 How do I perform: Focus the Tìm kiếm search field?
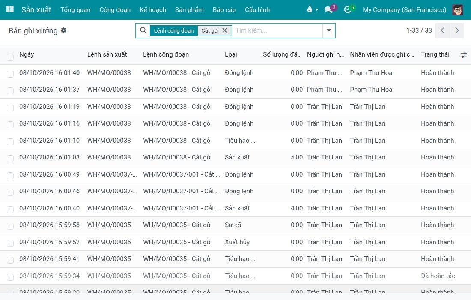point(277,30)
